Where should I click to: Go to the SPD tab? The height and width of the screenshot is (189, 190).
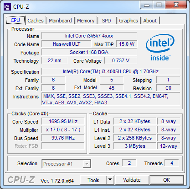pos(107,21)
